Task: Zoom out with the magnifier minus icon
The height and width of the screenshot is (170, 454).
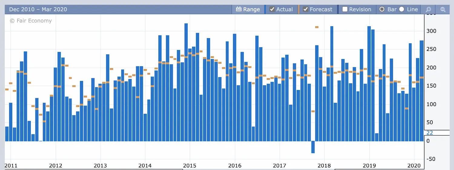Action: (443, 9)
